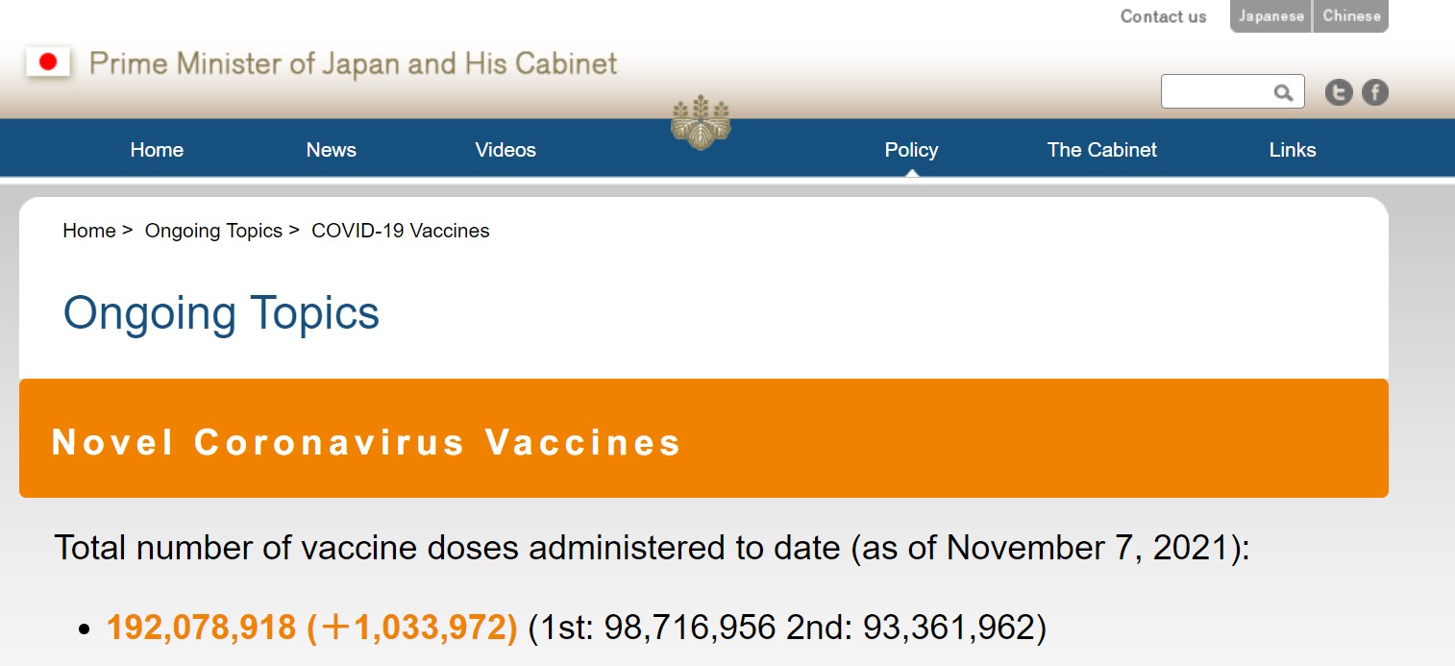Screen dimensions: 1455x666
Task: Click COVID-19 Vaccines in the breadcrumb
Action: (x=401, y=231)
